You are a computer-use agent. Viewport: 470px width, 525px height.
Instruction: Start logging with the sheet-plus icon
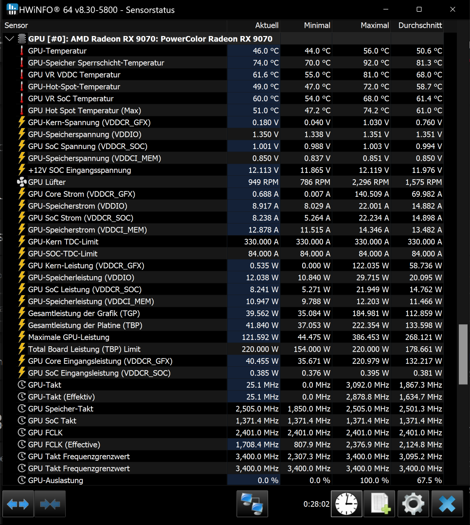(x=380, y=504)
